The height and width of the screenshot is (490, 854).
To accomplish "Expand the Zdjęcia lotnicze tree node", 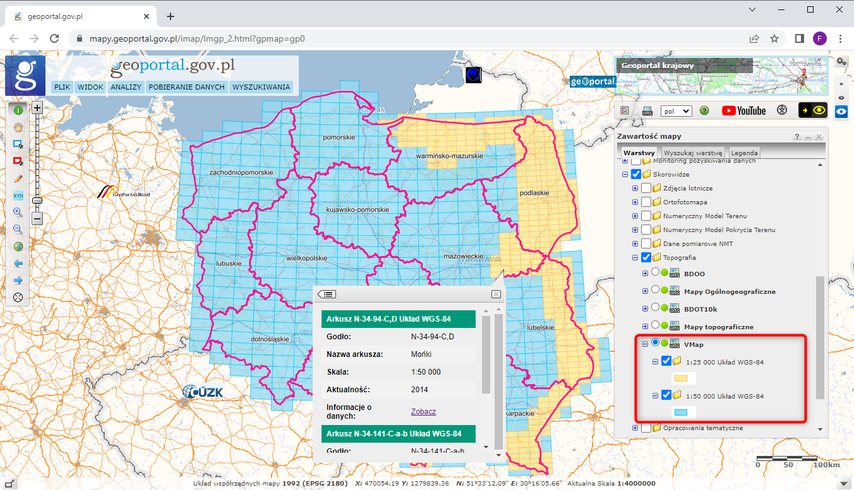I will [x=635, y=188].
